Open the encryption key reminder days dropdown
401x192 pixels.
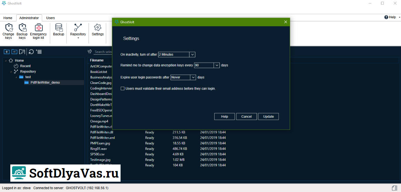click(x=217, y=65)
